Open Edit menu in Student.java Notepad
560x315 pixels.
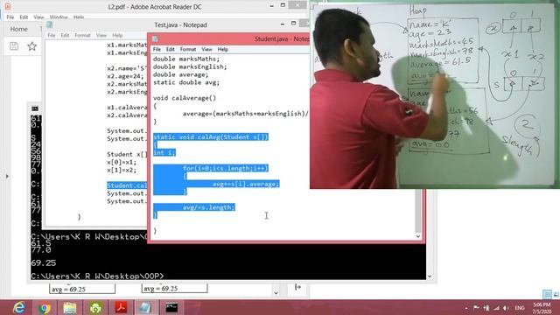tap(171, 49)
